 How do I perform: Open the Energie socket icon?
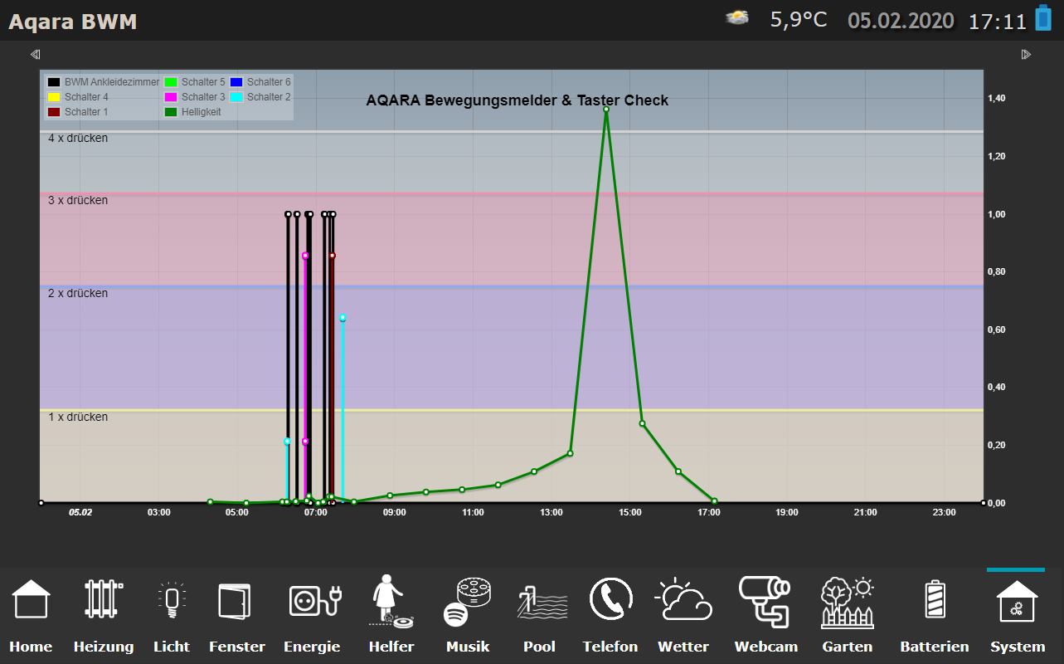click(x=315, y=600)
